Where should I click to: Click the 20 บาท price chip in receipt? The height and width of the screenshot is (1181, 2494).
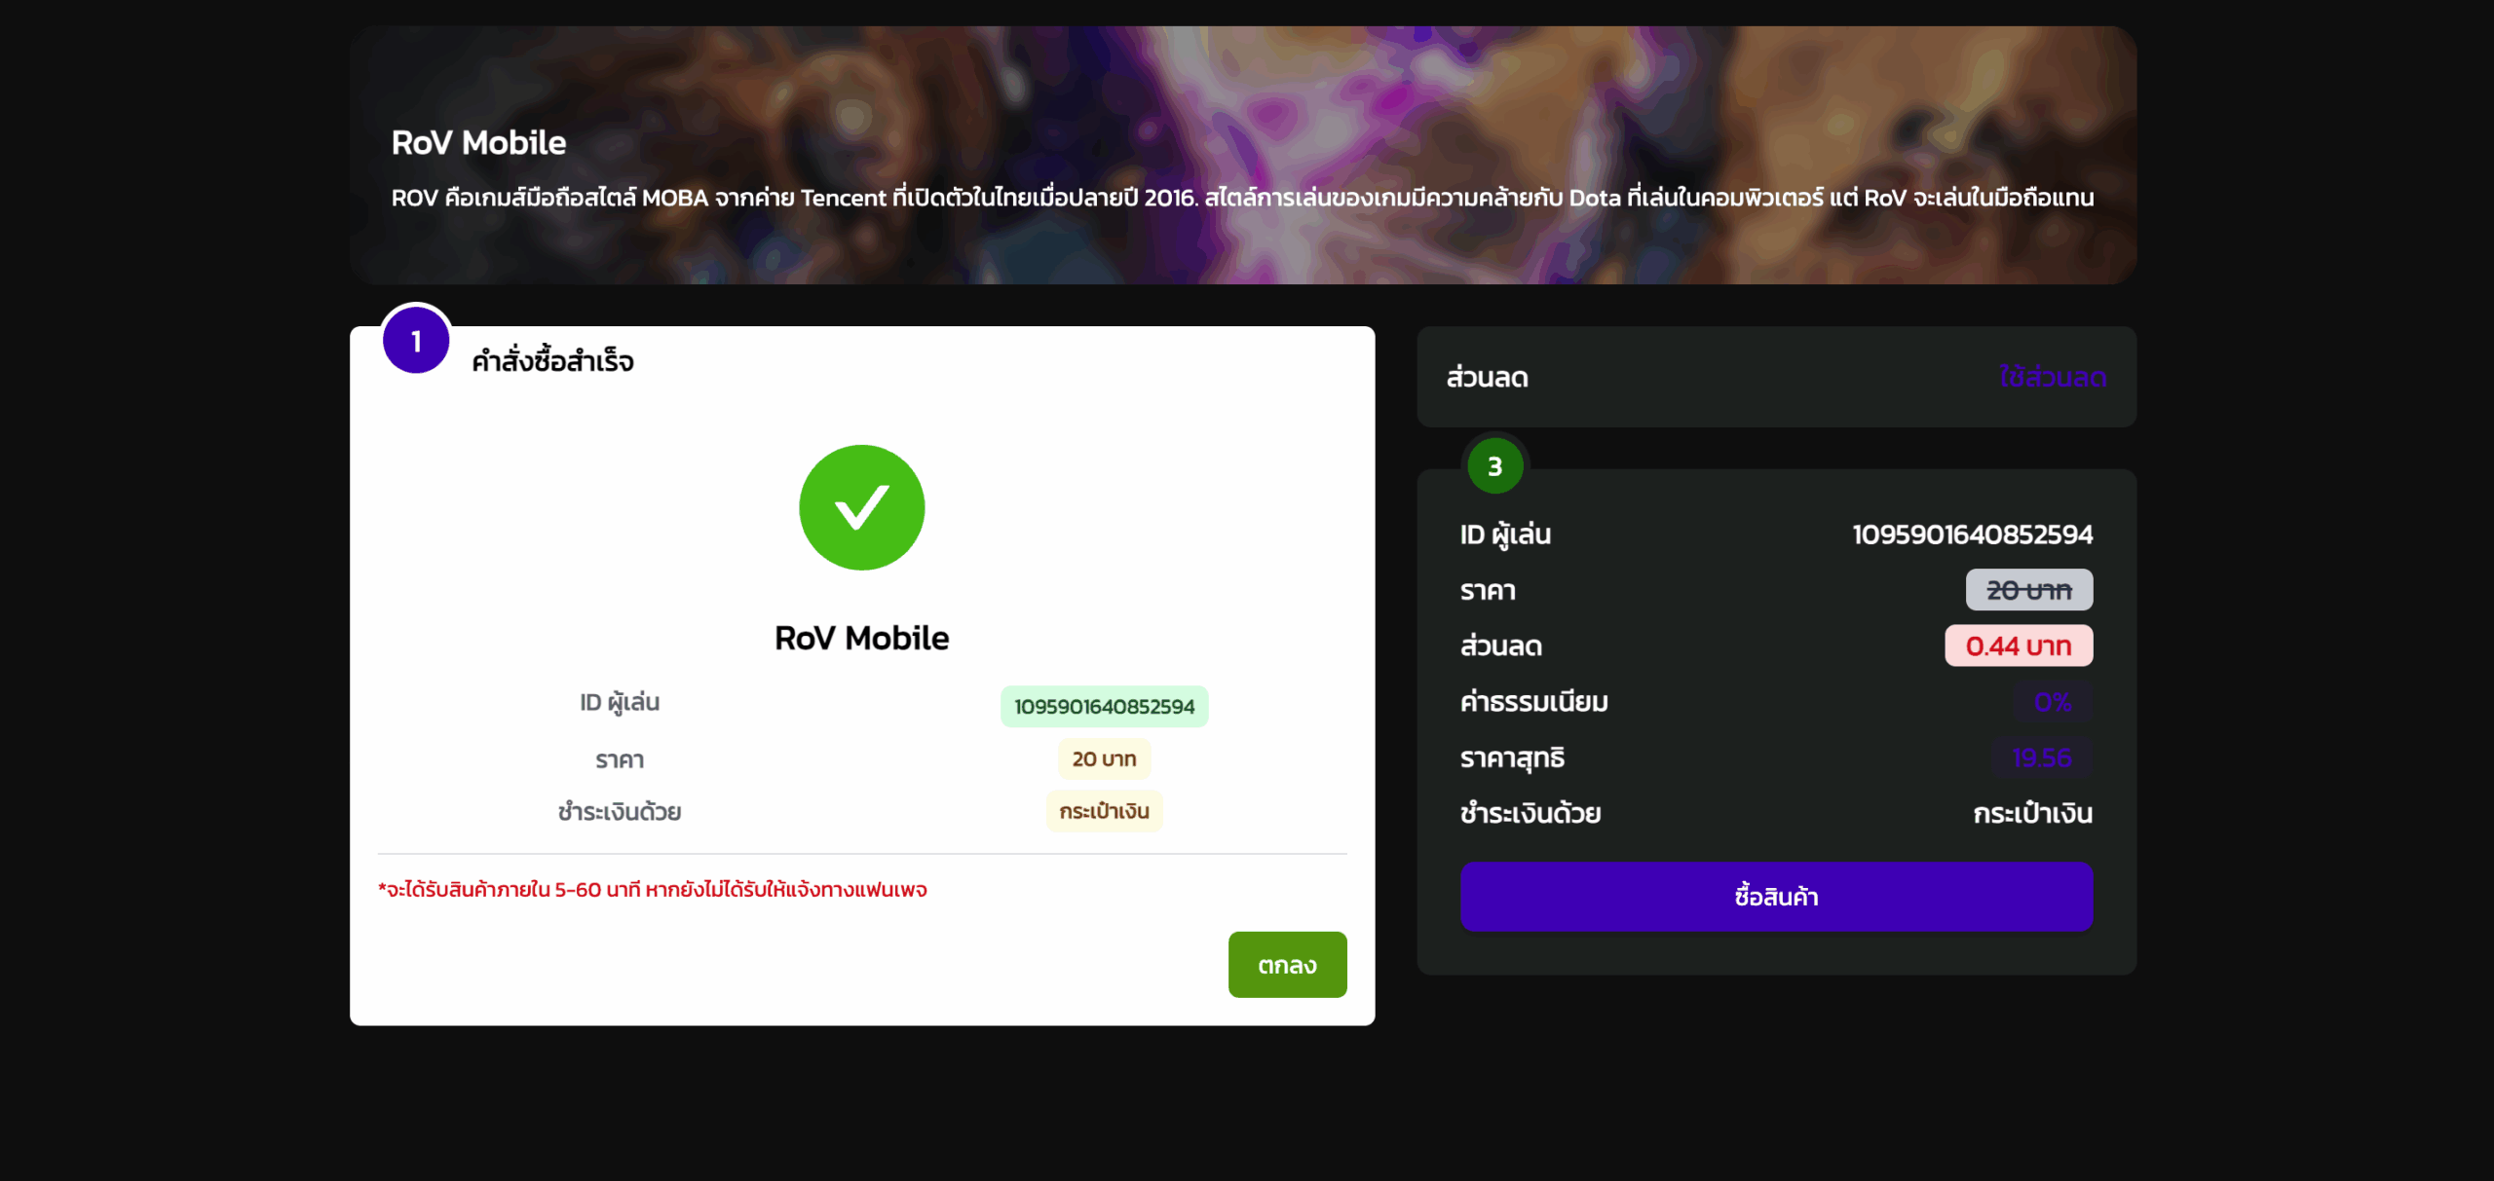pos(1104,758)
